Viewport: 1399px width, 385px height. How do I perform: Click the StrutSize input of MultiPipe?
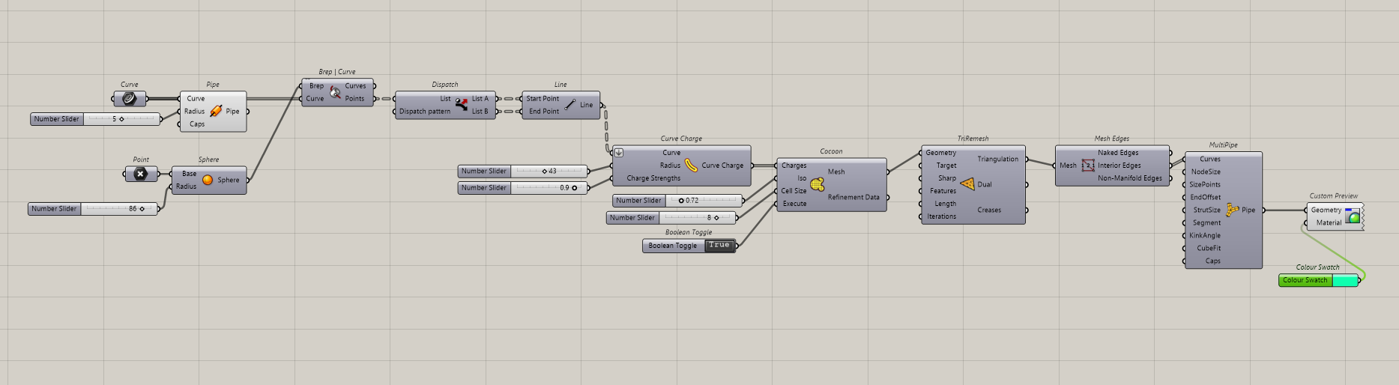[1207, 210]
